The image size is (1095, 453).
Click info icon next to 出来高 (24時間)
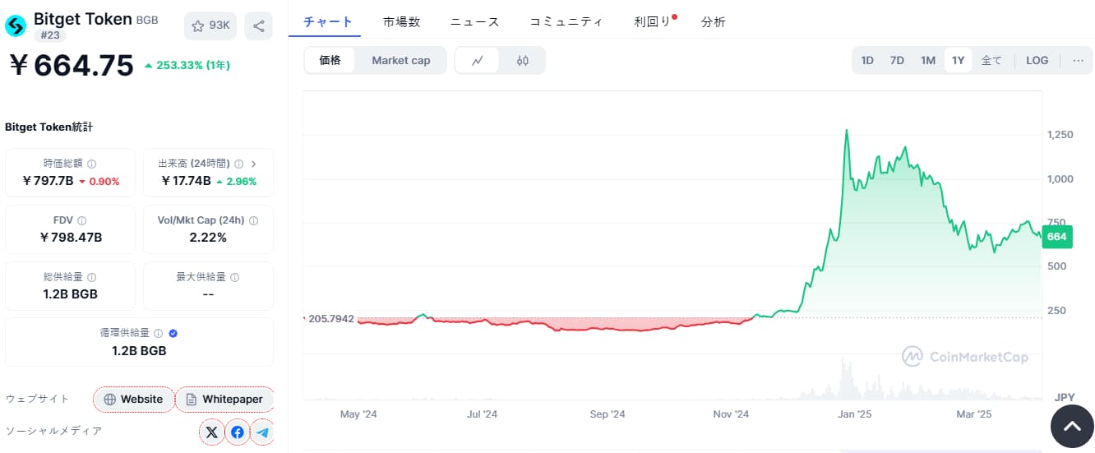click(238, 164)
